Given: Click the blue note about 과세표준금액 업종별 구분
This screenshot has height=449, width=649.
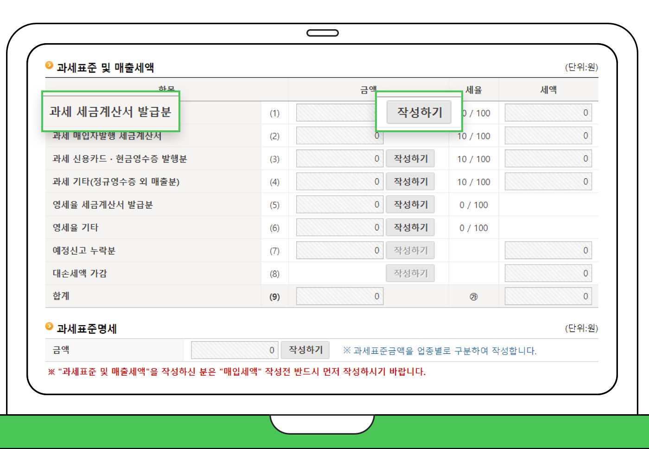Looking at the screenshot, I should (439, 350).
